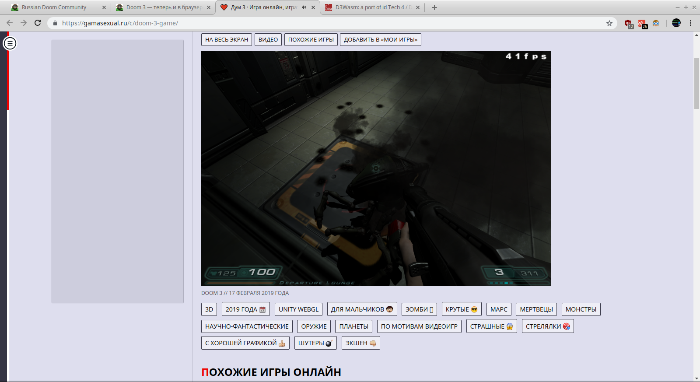Open the 'МОНСТРЫ' tag
This screenshot has height=382, width=700.
click(x=581, y=309)
